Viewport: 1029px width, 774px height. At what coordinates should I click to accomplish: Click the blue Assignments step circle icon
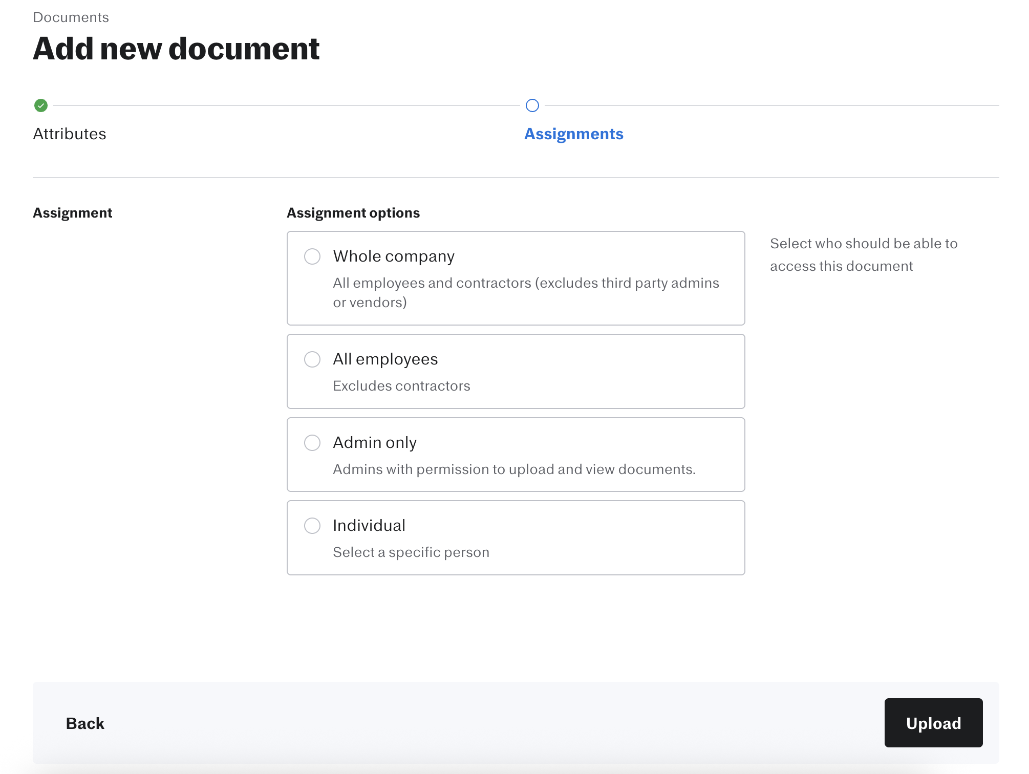tap(532, 105)
